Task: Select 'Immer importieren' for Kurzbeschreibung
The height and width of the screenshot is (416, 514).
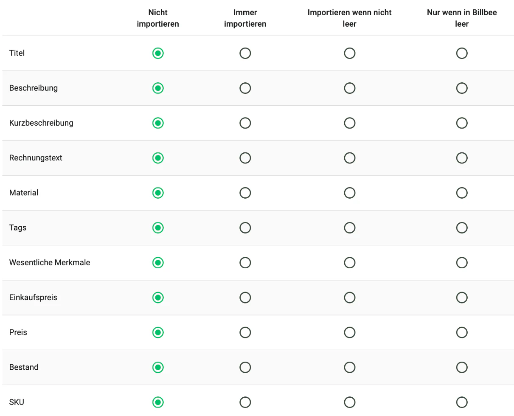Action: (x=245, y=123)
